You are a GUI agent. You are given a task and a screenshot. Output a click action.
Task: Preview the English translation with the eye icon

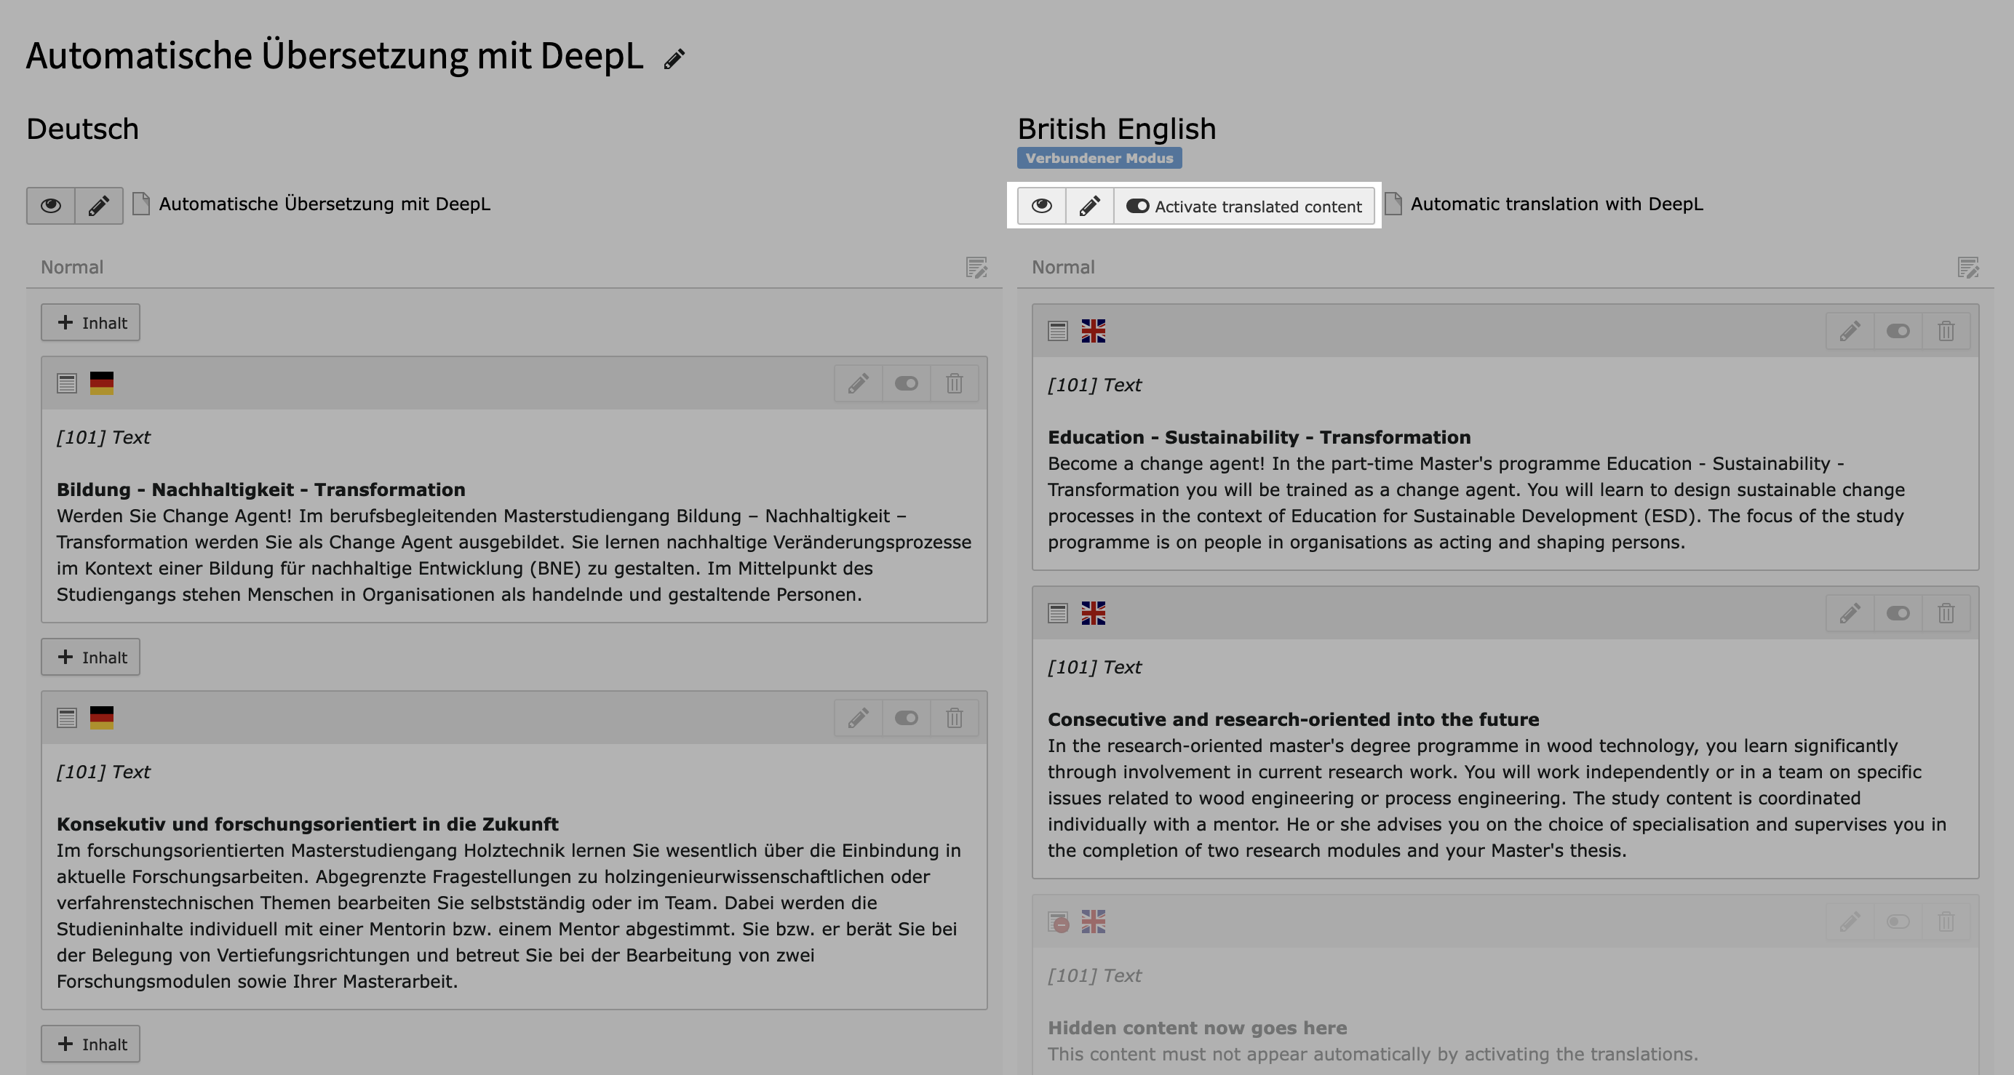[x=1042, y=206]
